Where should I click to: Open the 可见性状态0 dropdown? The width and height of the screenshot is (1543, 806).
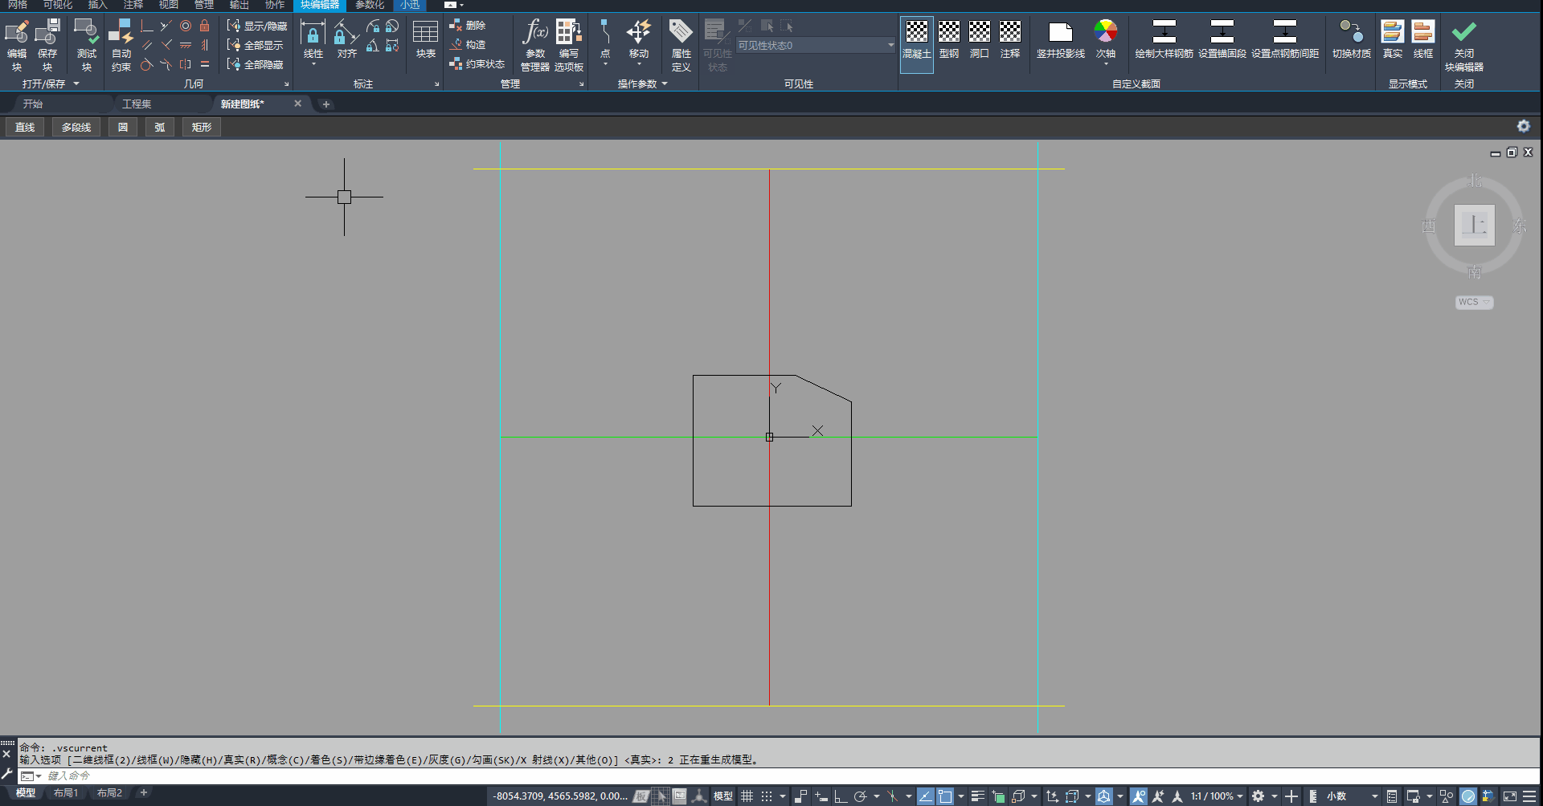816,45
